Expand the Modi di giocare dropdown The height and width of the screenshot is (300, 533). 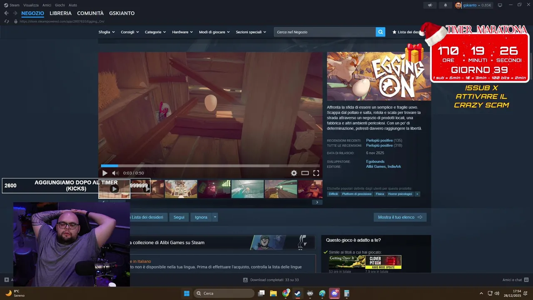coord(214,32)
